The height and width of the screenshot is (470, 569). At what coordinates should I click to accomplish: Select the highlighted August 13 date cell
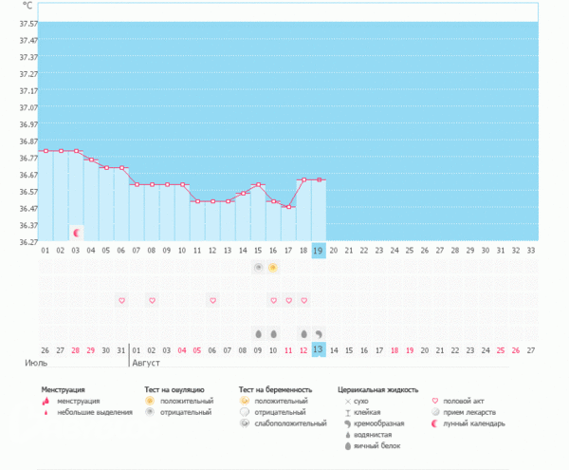click(319, 349)
